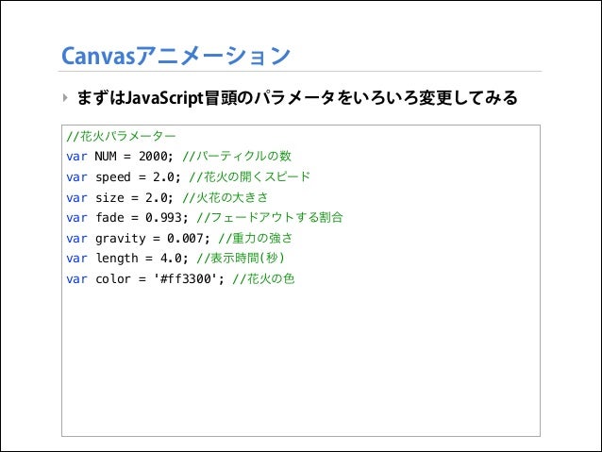Click the slide title "Canvasアニメーション"
602x452 pixels.
coord(176,56)
